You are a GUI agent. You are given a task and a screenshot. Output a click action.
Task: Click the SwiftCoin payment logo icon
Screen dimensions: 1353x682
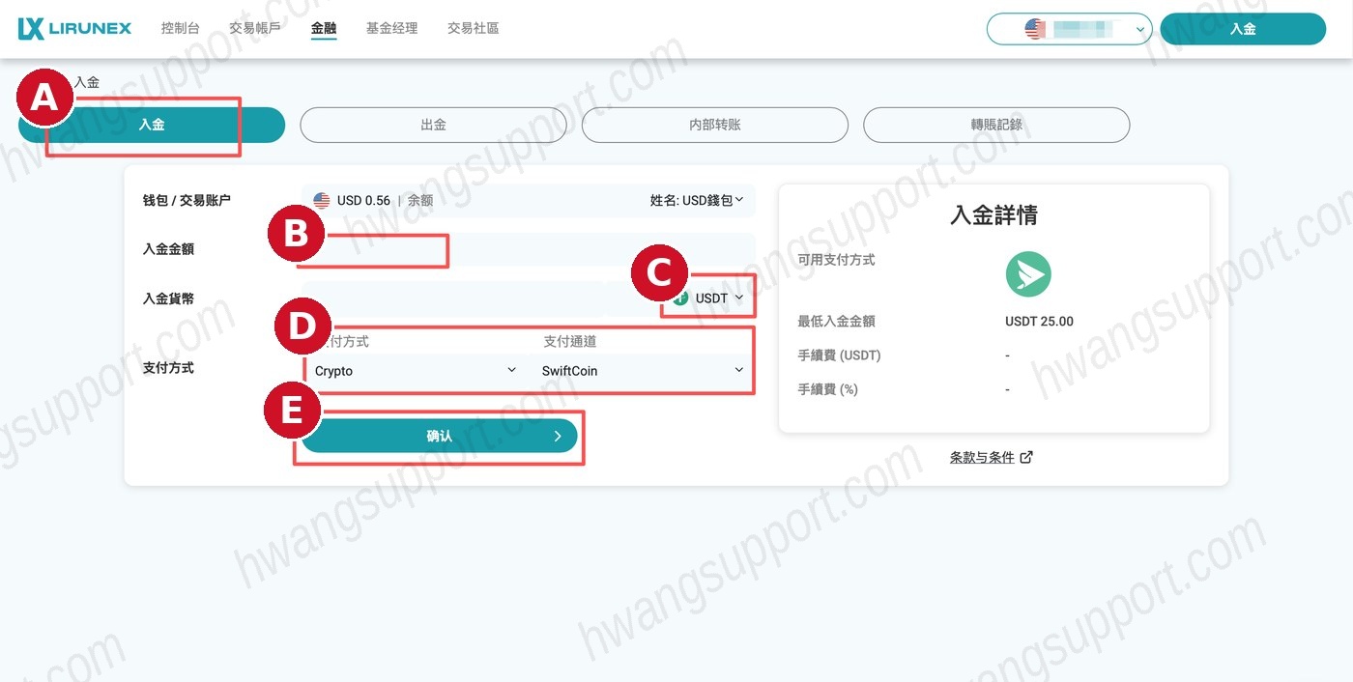(x=1028, y=274)
